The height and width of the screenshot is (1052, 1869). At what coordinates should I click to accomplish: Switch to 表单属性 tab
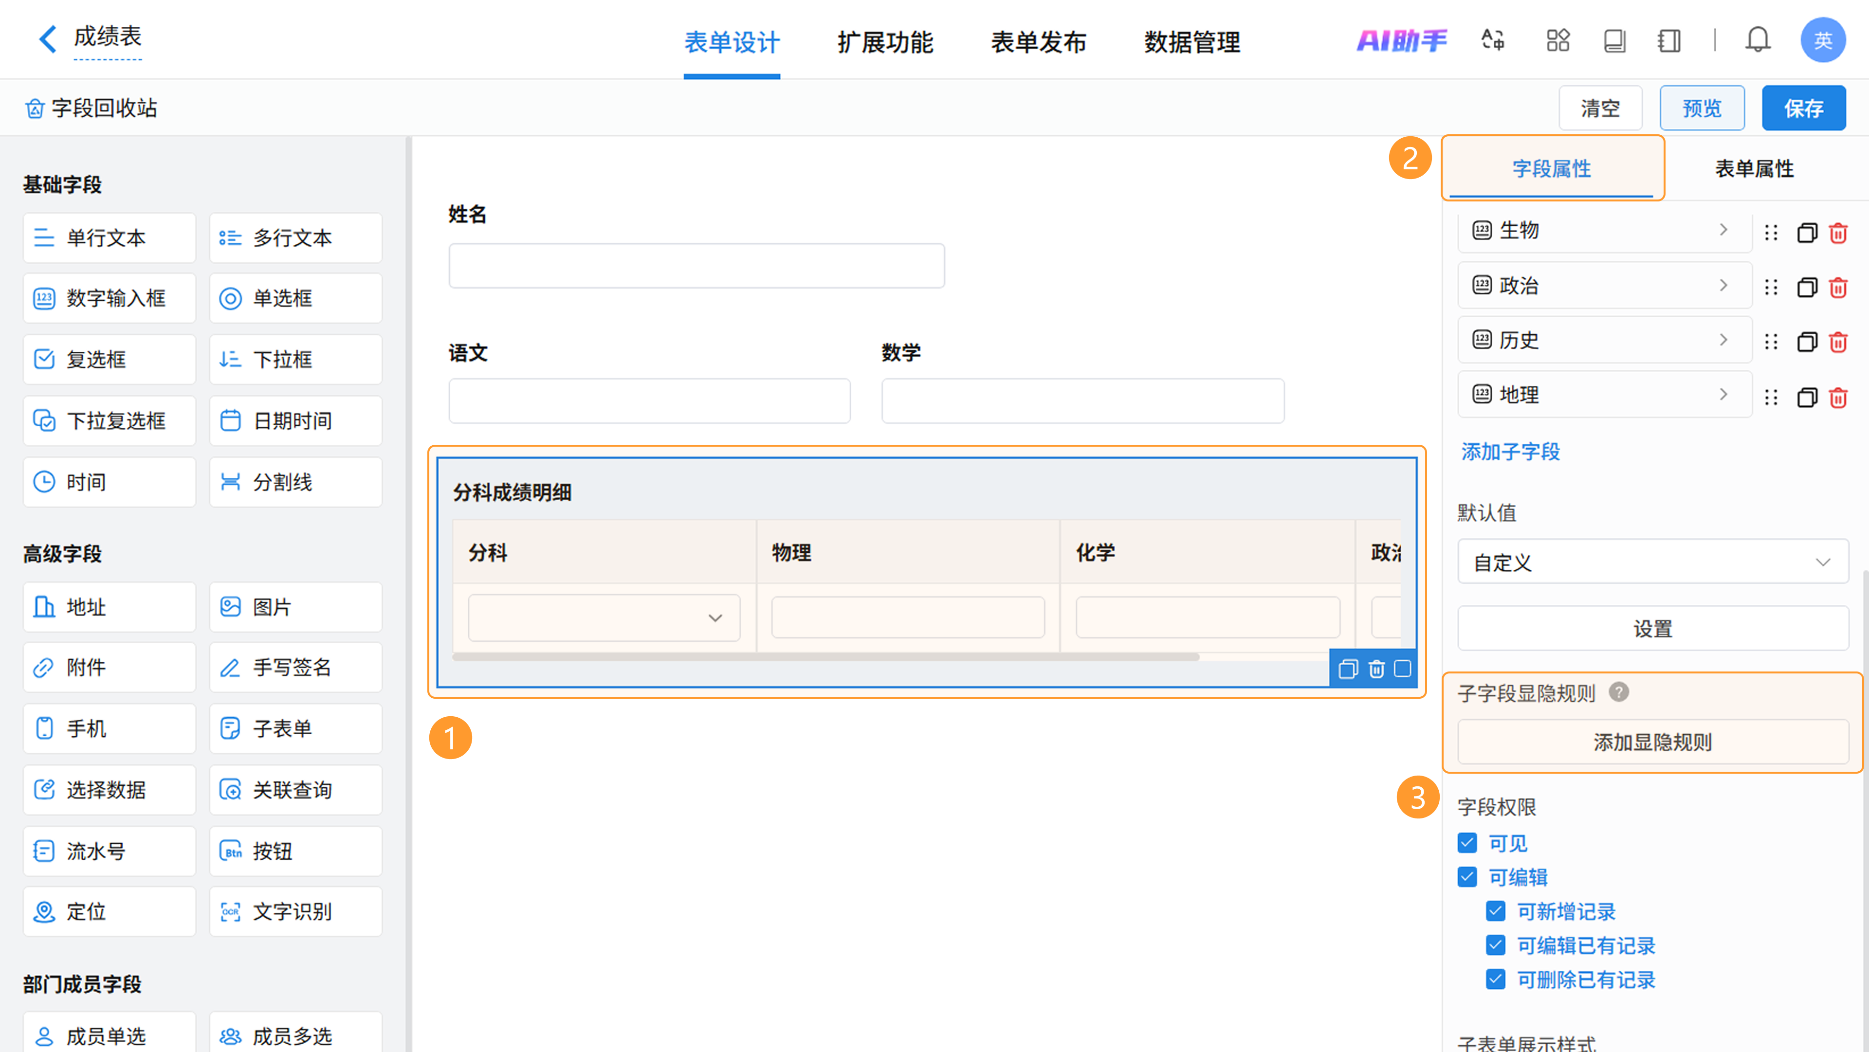[x=1754, y=169]
